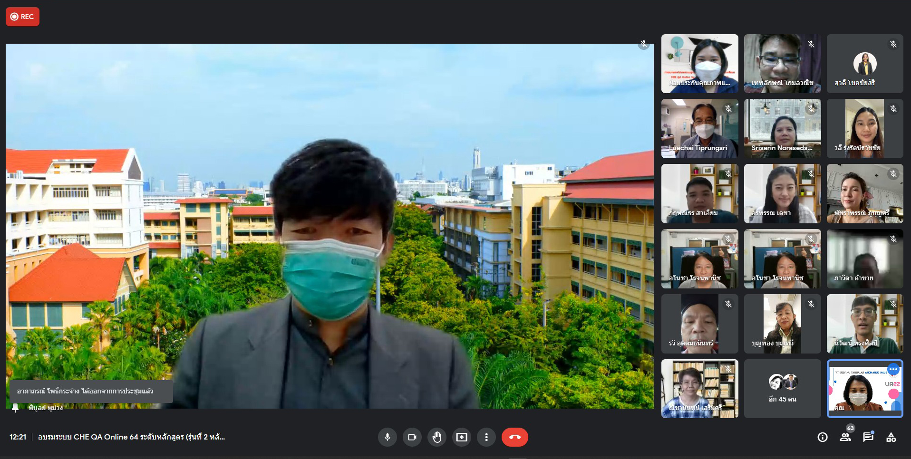The height and width of the screenshot is (459, 911).
Task: Open the more options menu
Action: (x=486, y=437)
